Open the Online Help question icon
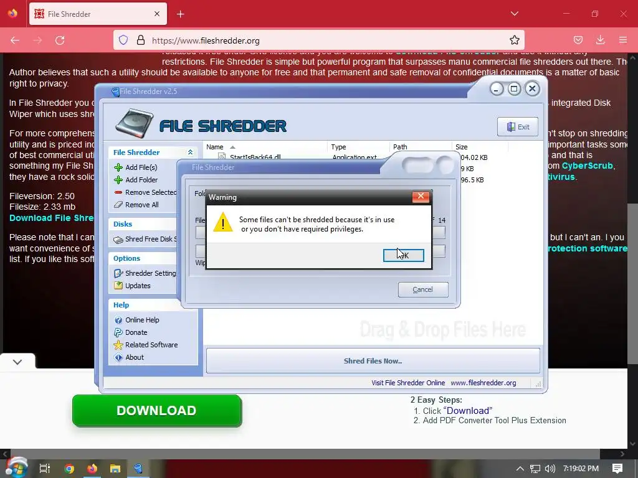638x478 pixels. click(x=118, y=320)
